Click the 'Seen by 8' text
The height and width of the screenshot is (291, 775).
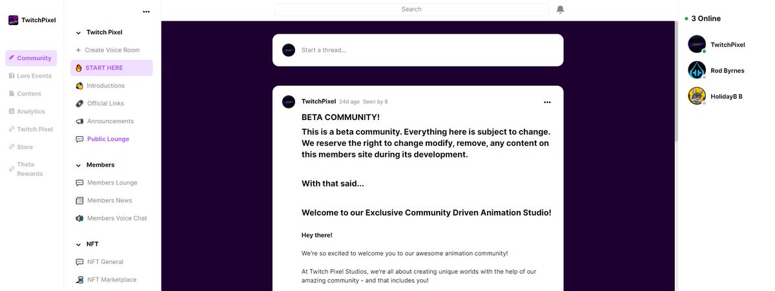[375, 102]
